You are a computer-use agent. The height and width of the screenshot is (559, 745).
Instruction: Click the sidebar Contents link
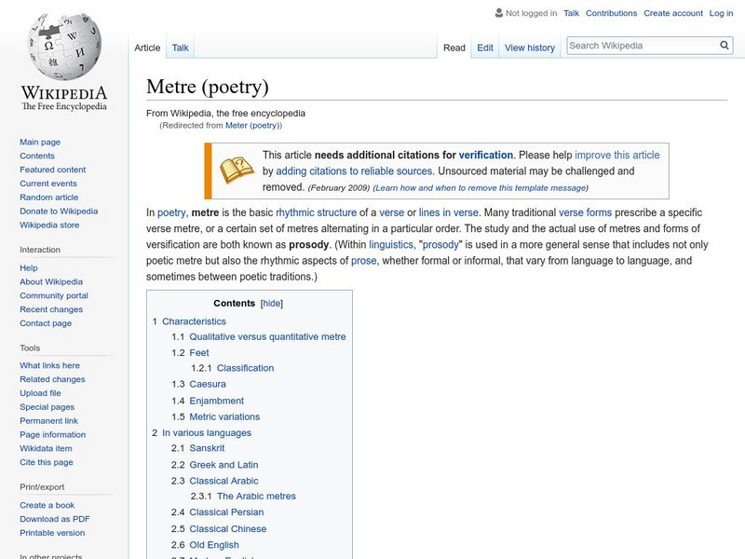click(37, 156)
